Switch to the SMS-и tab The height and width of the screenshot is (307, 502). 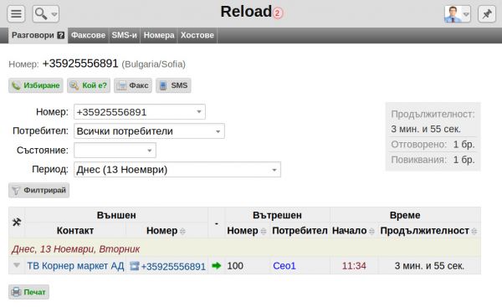tap(124, 35)
